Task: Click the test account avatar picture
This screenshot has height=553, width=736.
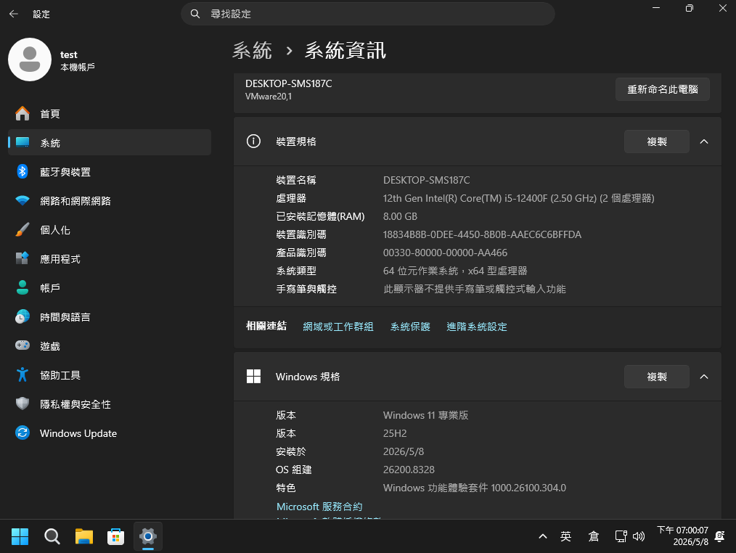Action: coord(30,60)
